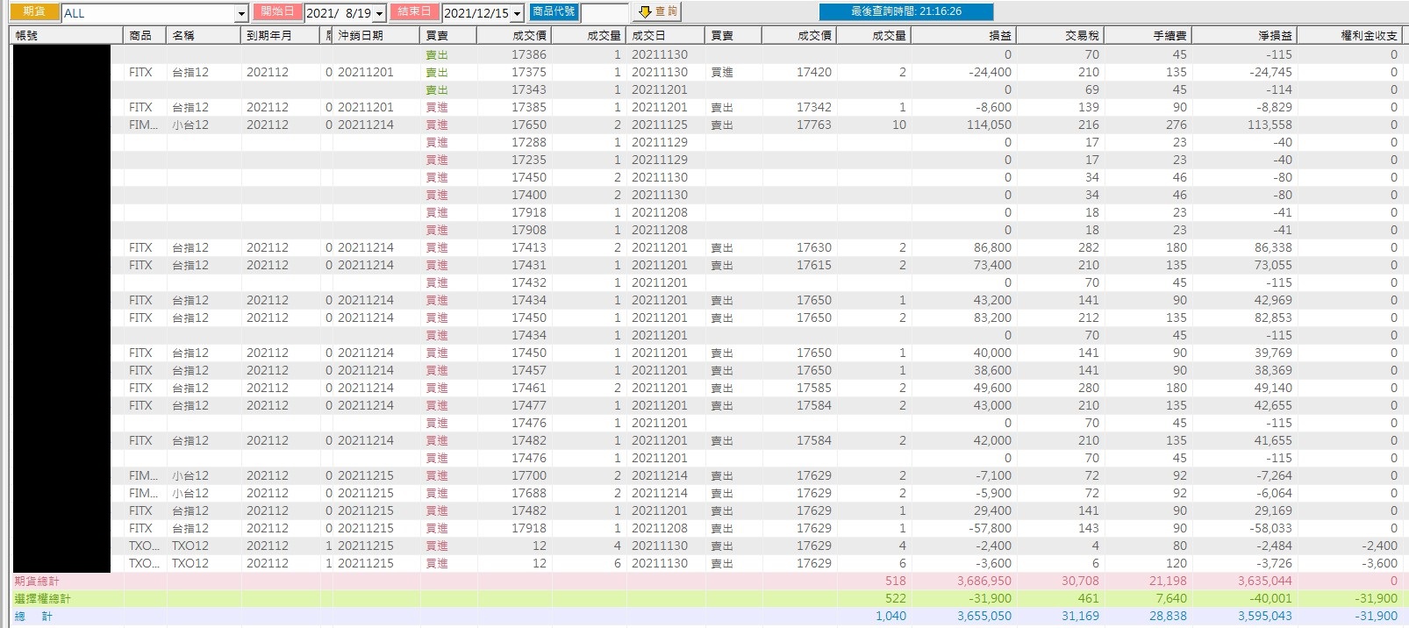Select the row with 損益 114,050
Image resolution: width=1409 pixels, height=628 pixels.
click(706, 125)
